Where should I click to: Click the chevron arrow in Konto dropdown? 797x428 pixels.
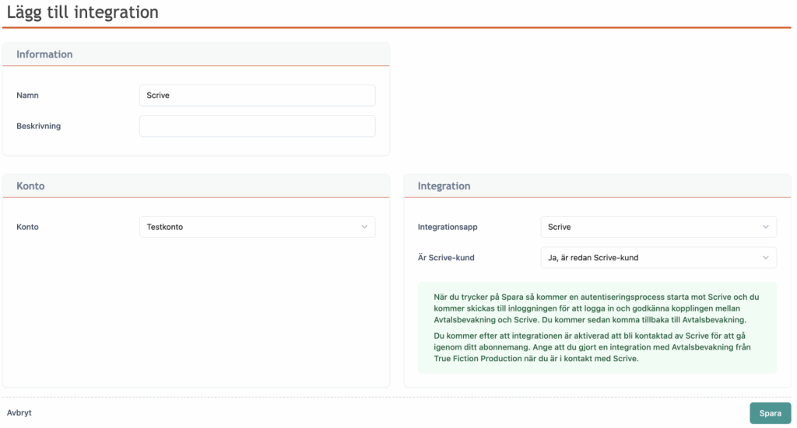364,227
